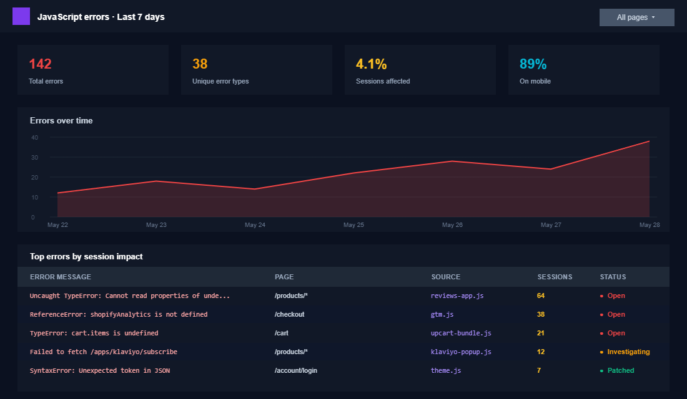Click the May 24 axis label
The height and width of the screenshot is (399, 687).
point(255,225)
